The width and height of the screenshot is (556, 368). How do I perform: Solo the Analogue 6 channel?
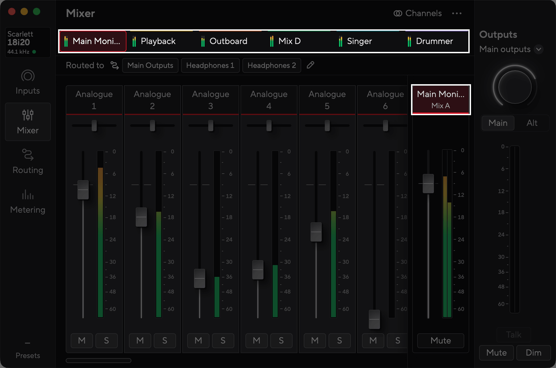pos(397,341)
